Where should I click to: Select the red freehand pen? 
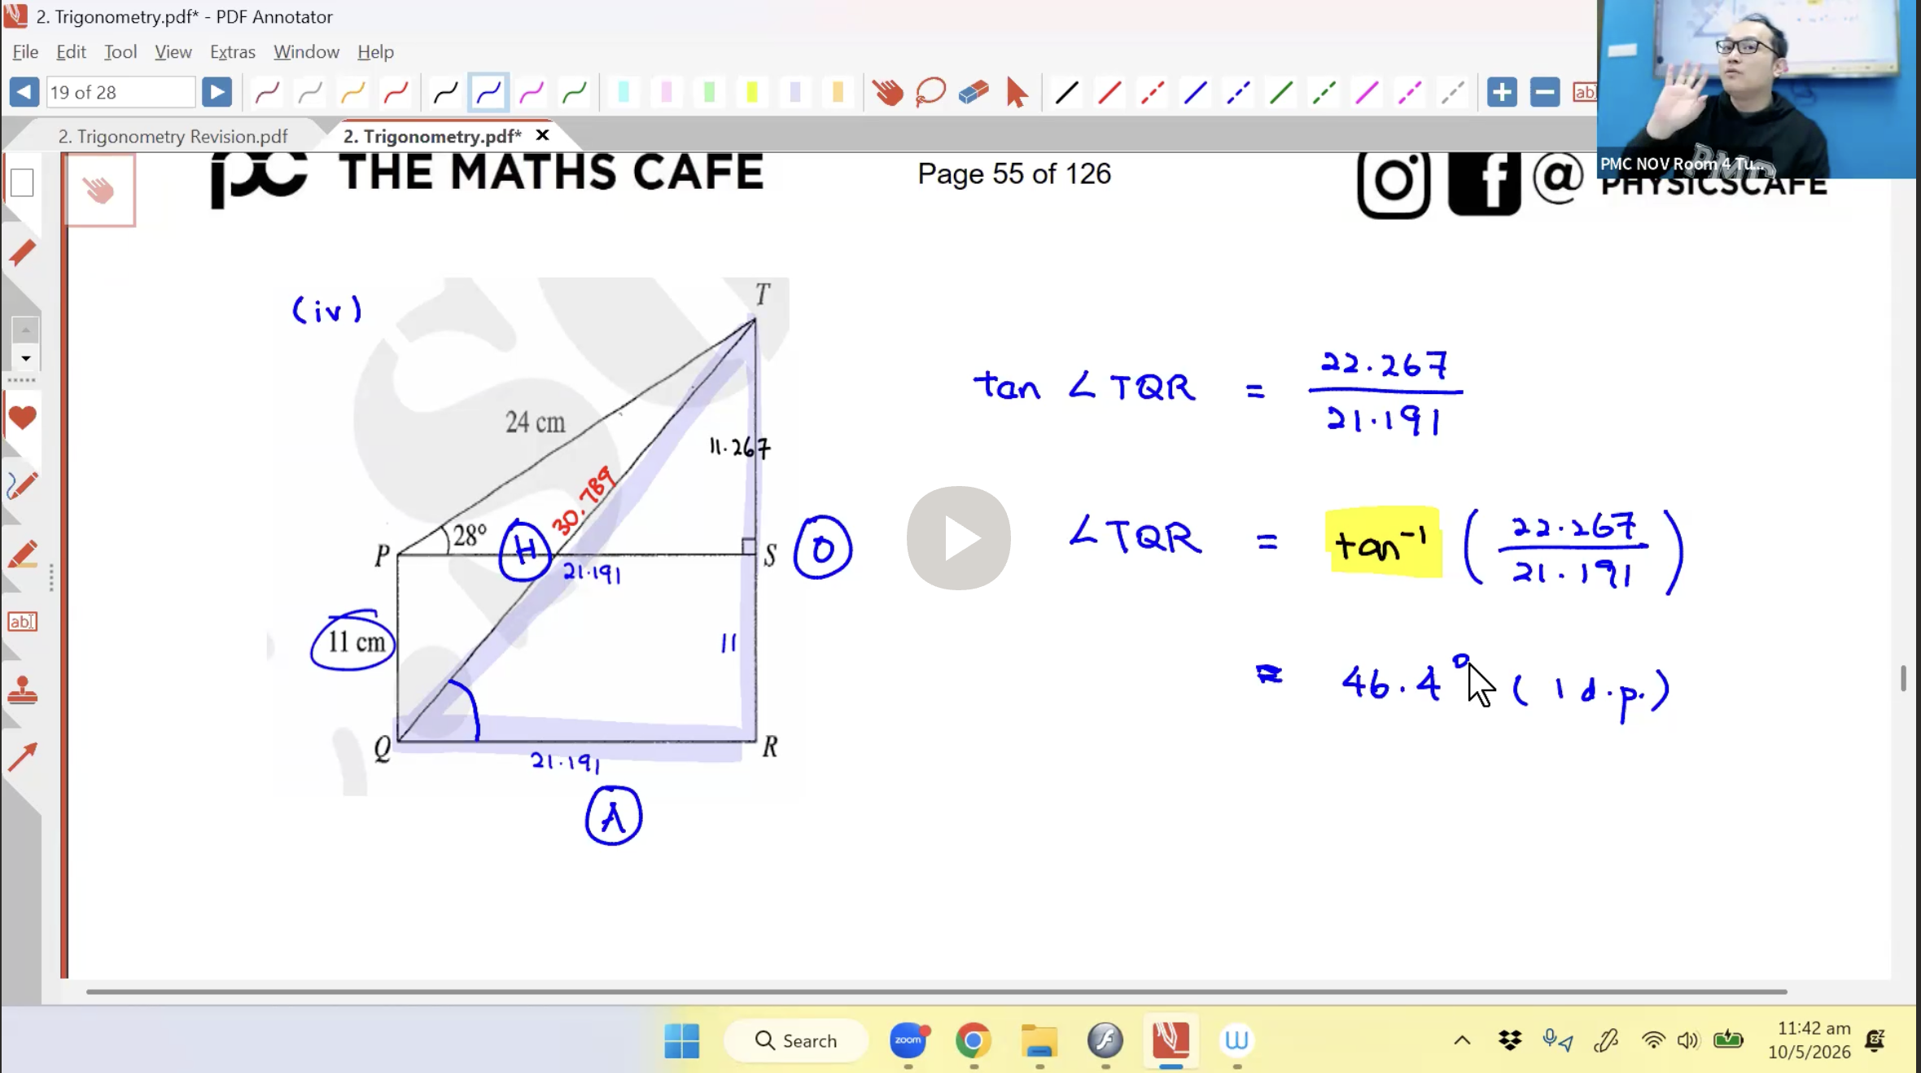(x=396, y=93)
